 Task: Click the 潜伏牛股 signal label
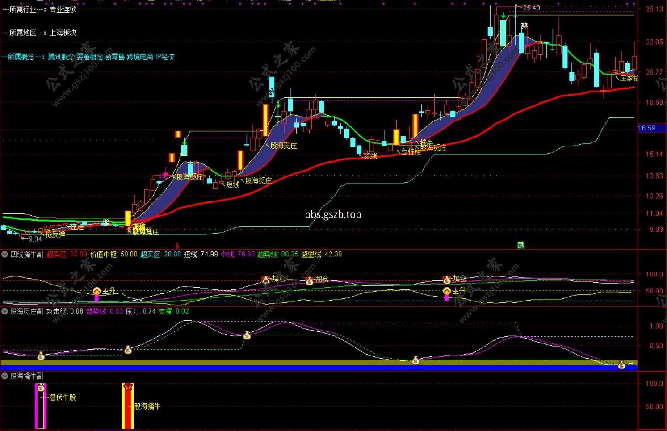[x=63, y=398]
